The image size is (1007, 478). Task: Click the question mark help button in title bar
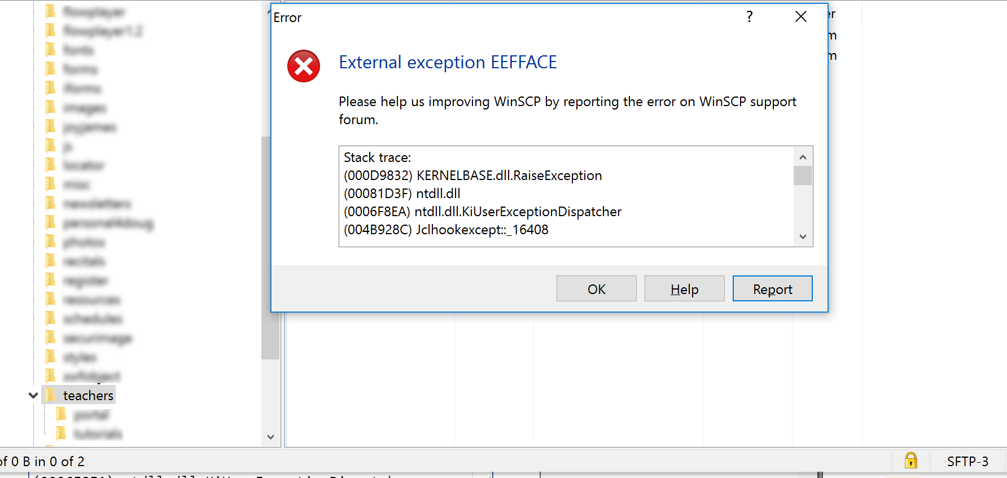click(x=749, y=17)
